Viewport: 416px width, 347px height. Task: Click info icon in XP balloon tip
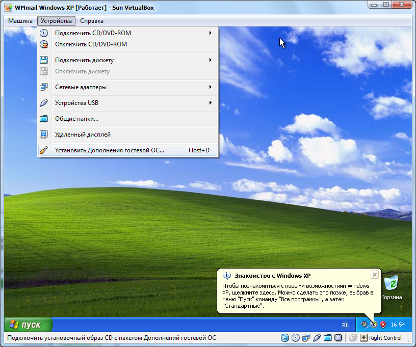226,276
